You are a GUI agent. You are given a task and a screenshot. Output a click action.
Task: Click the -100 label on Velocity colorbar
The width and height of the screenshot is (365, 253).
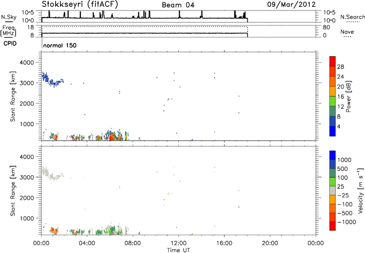click(345, 204)
